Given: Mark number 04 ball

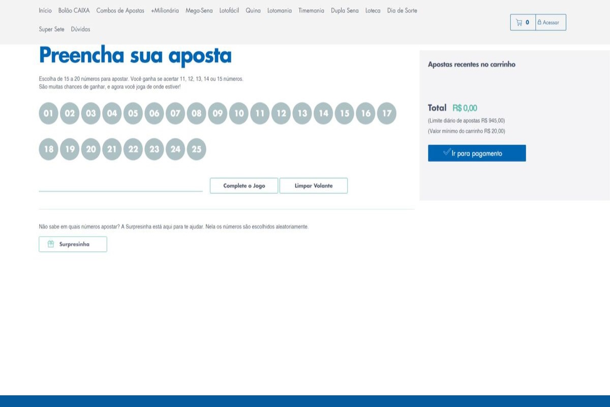Looking at the screenshot, I should click(112, 113).
